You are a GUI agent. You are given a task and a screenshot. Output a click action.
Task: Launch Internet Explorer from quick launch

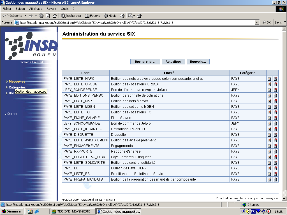(x=37, y=212)
